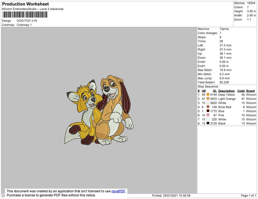This screenshot has width=258, height=199.
Task: Click the design name DOG FOX 3 IN
Action: [x=27, y=21]
